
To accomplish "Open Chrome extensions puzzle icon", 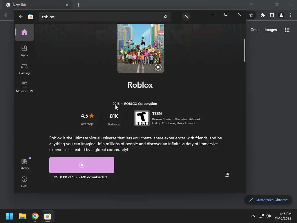I will point(262,15).
